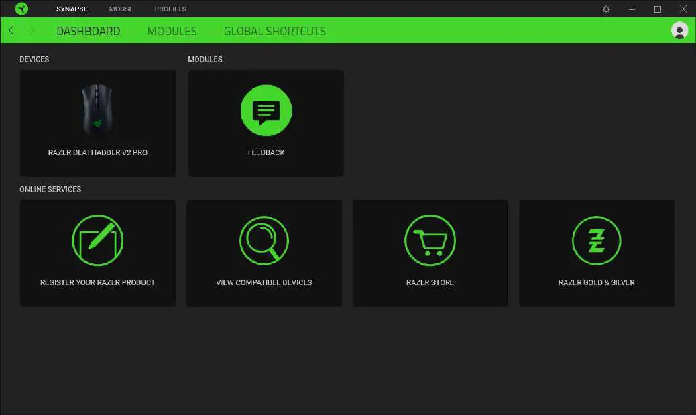Click the Feedback module label
Viewport: 696px width, 415px height.
click(x=266, y=152)
